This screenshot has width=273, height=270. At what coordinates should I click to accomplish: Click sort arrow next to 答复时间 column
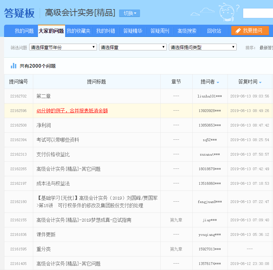pos(260,82)
